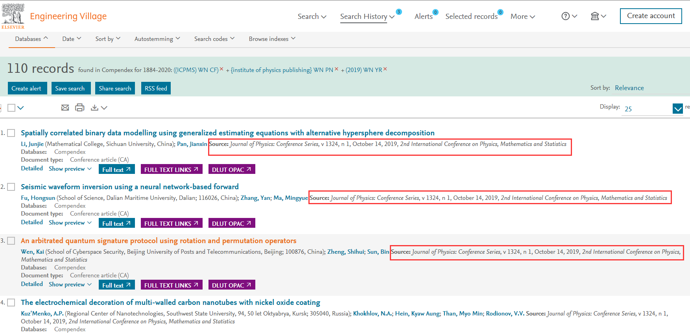
Task: Expand the Browse indexes dropdown
Action: (x=272, y=39)
